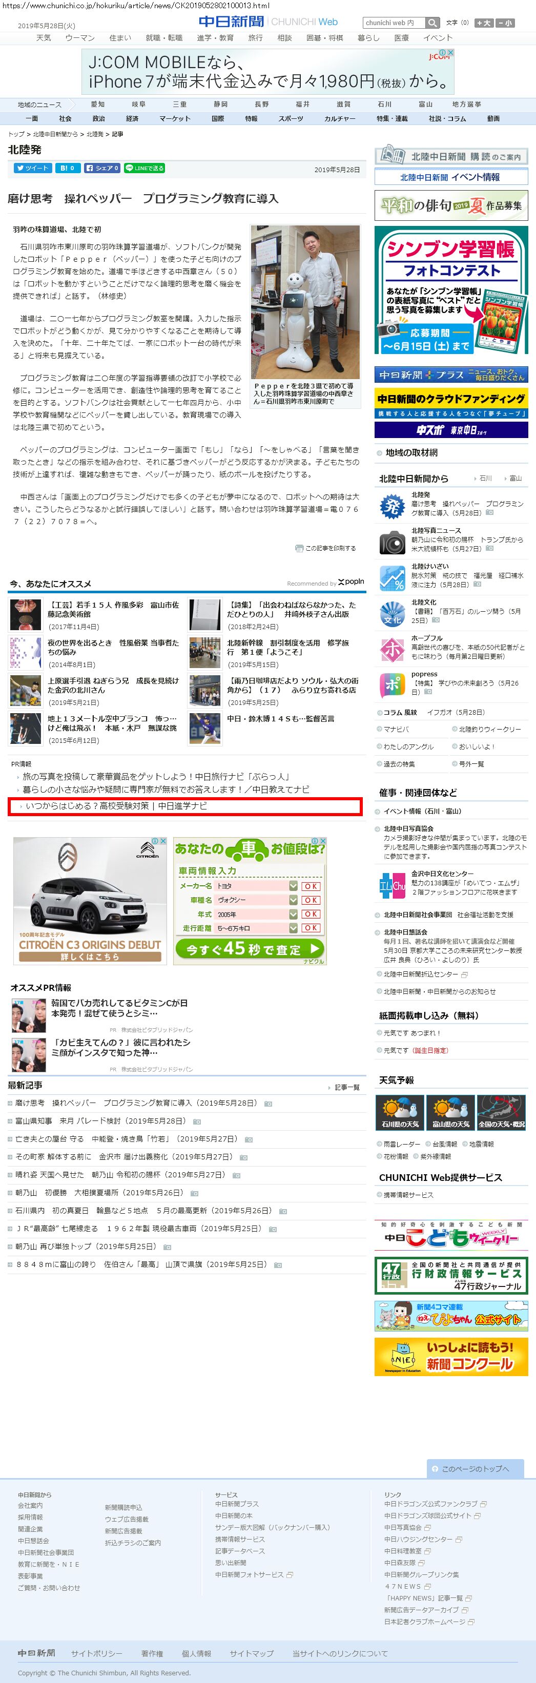Click the 北陸けいざい chart icon
The image size is (536, 1683).
[392, 578]
